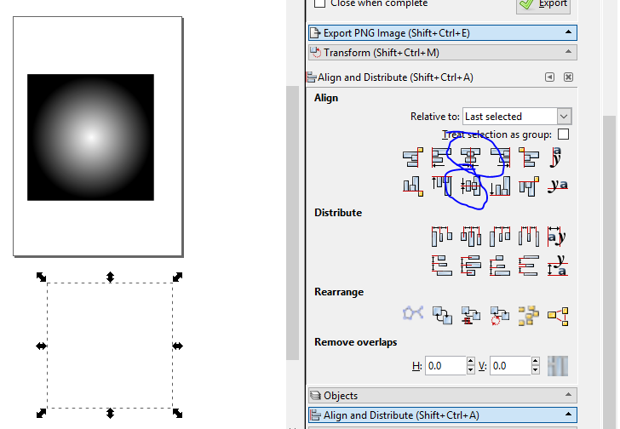
Task: Distribute text baseline anchors horizontally
Action: [557, 237]
